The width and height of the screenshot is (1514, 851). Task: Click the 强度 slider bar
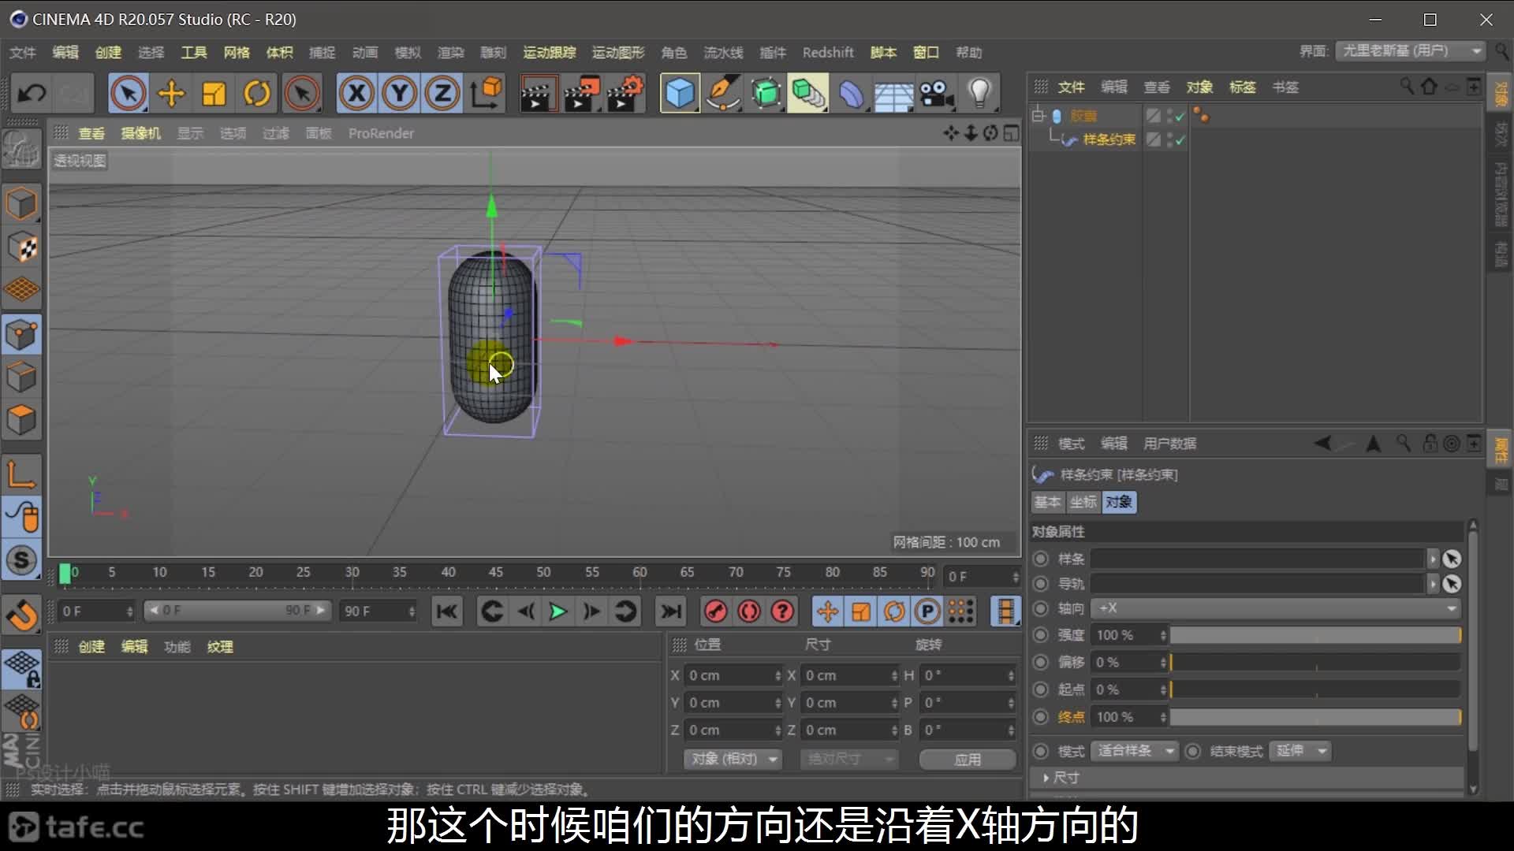pos(1315,635)
